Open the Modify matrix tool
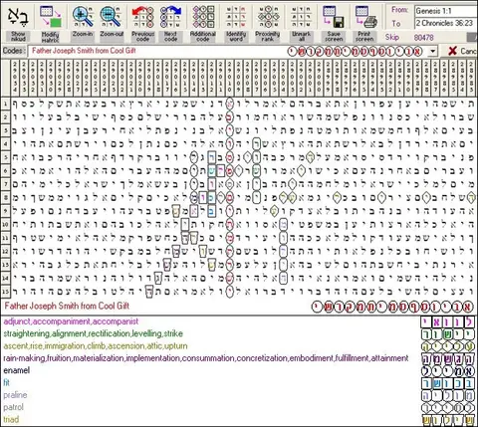Image resolution: width=478 pixels, height=427 pixels. click(x=50, y=17)
